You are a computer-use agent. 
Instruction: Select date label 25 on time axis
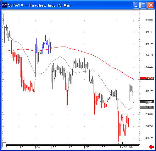click(x=54, y=147)
